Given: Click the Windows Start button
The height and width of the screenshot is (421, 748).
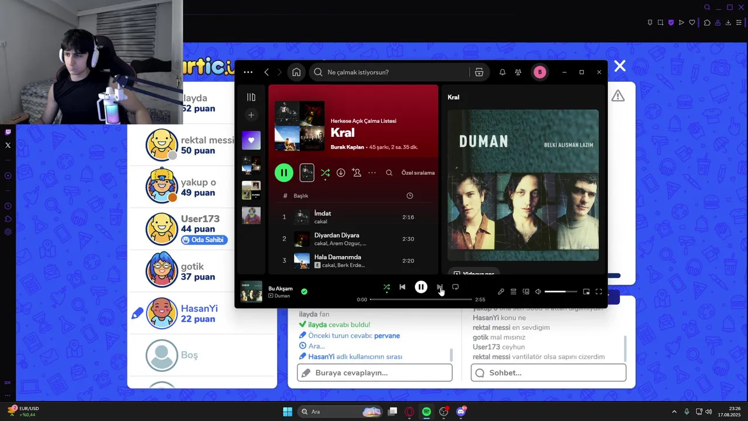Looking at the screenshot, I should coord(288,412).
